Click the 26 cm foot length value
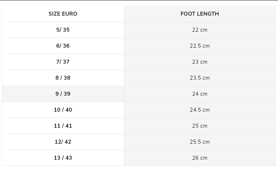278x176 pixels. [200, 158]
